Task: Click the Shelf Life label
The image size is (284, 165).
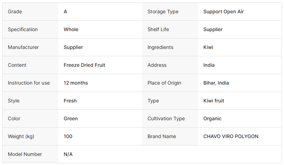Action: [158, 29]
